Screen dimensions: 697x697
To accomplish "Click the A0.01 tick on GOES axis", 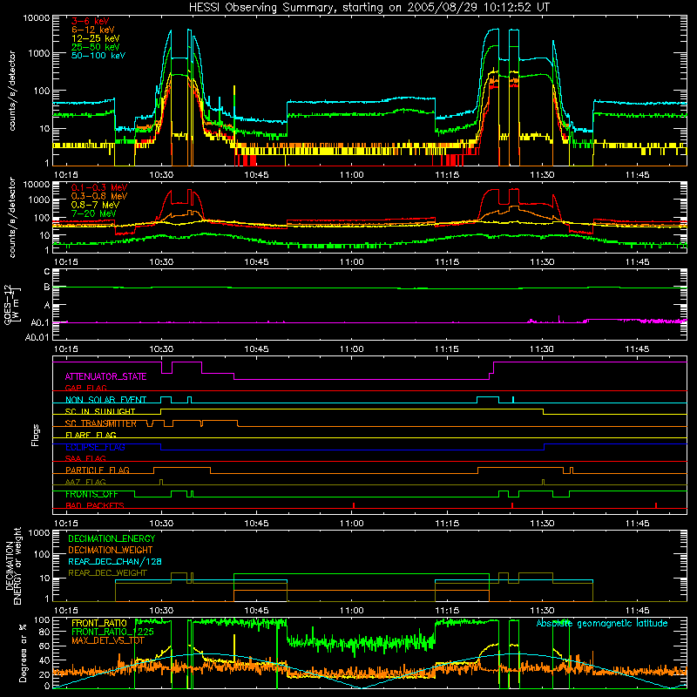I will click(x=37, y=337).
